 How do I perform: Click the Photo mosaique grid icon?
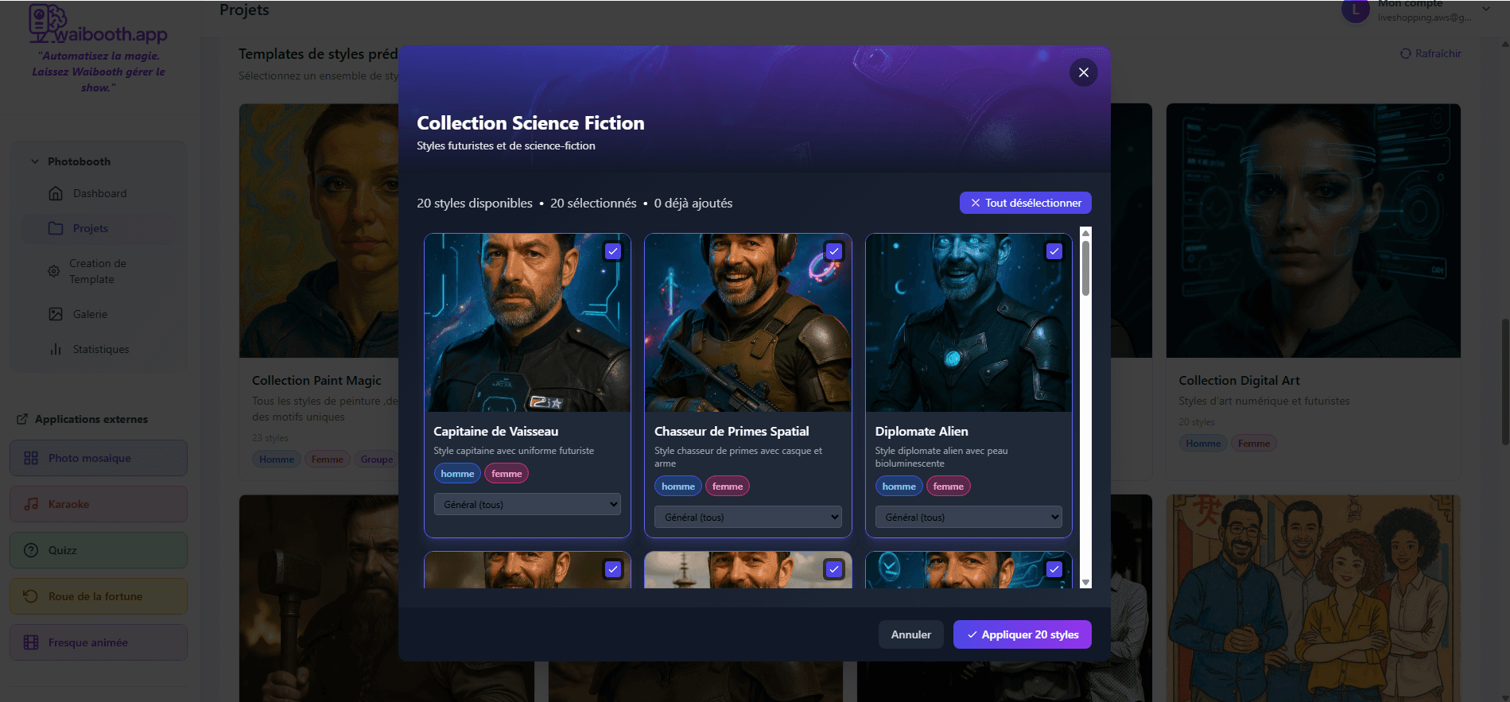click(31, 458)
